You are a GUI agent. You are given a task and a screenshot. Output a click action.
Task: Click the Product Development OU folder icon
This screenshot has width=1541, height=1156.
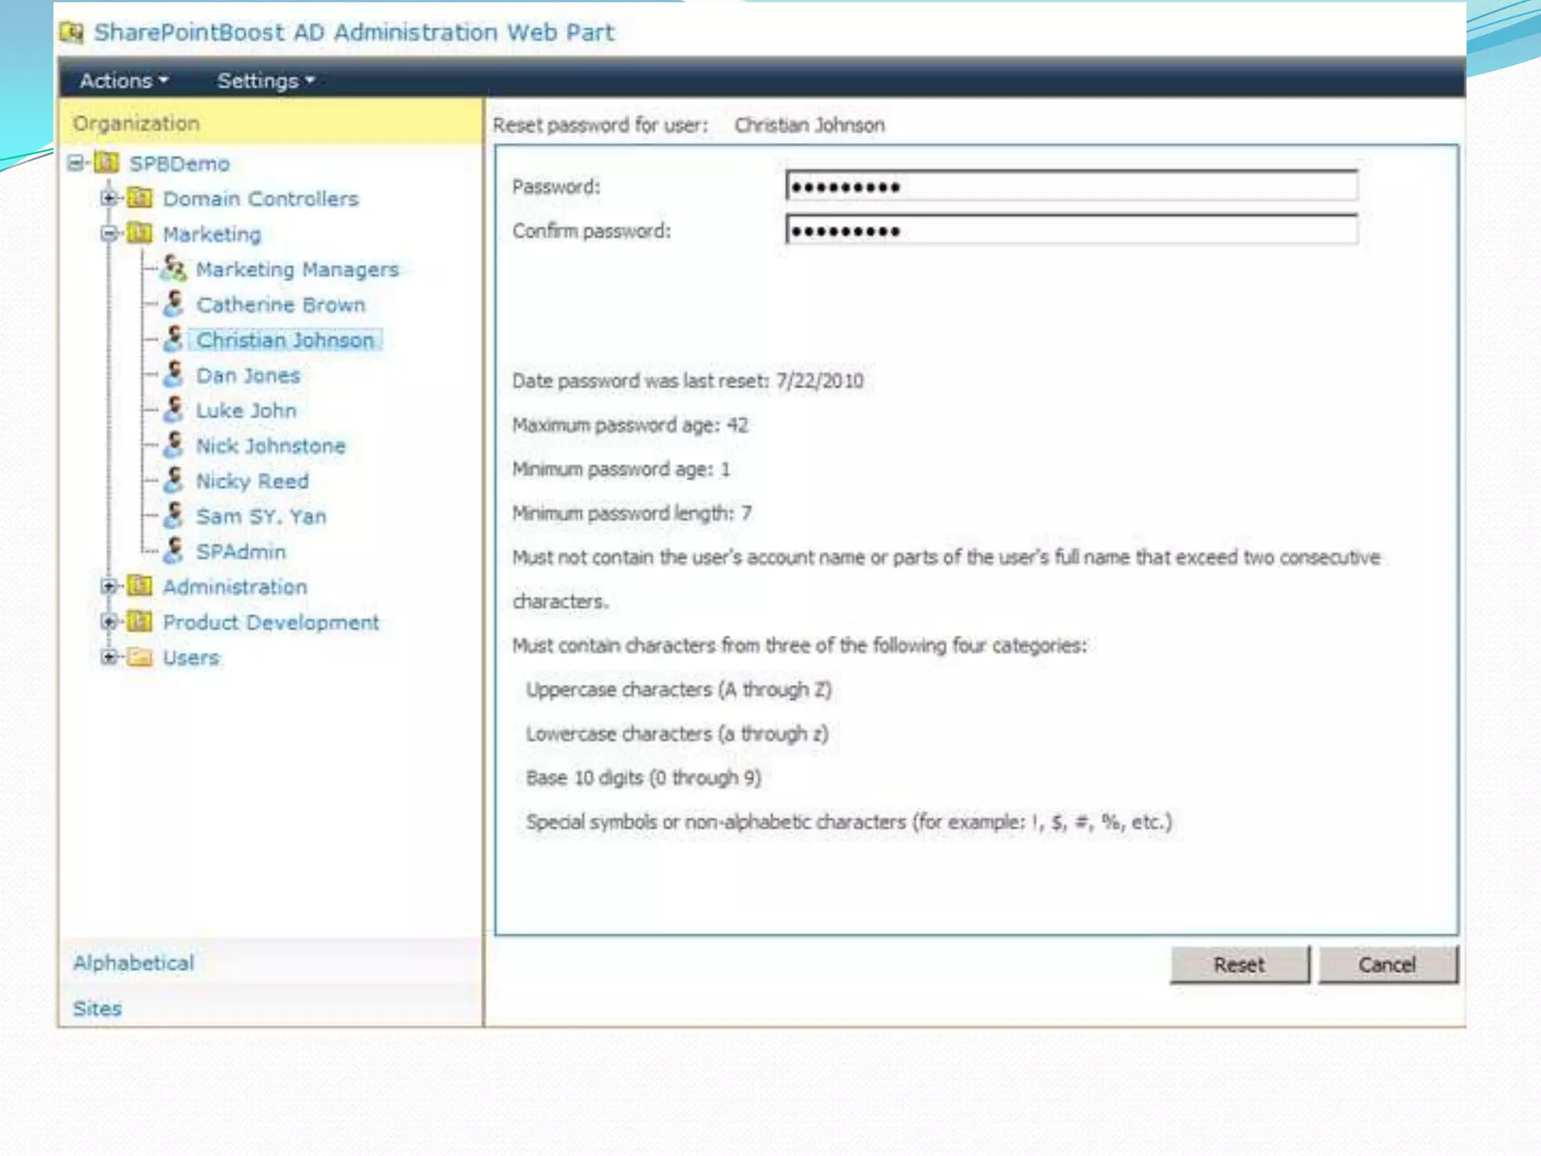coord(139,622)
